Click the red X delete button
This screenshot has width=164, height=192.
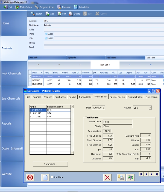(x=107, y=177)
